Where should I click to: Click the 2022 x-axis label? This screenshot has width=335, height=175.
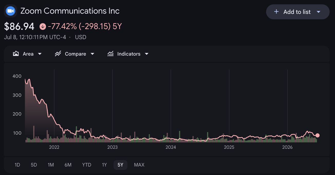[x=54, y=147]
